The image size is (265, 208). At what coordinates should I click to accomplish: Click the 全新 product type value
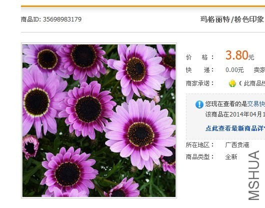point(231,157)
